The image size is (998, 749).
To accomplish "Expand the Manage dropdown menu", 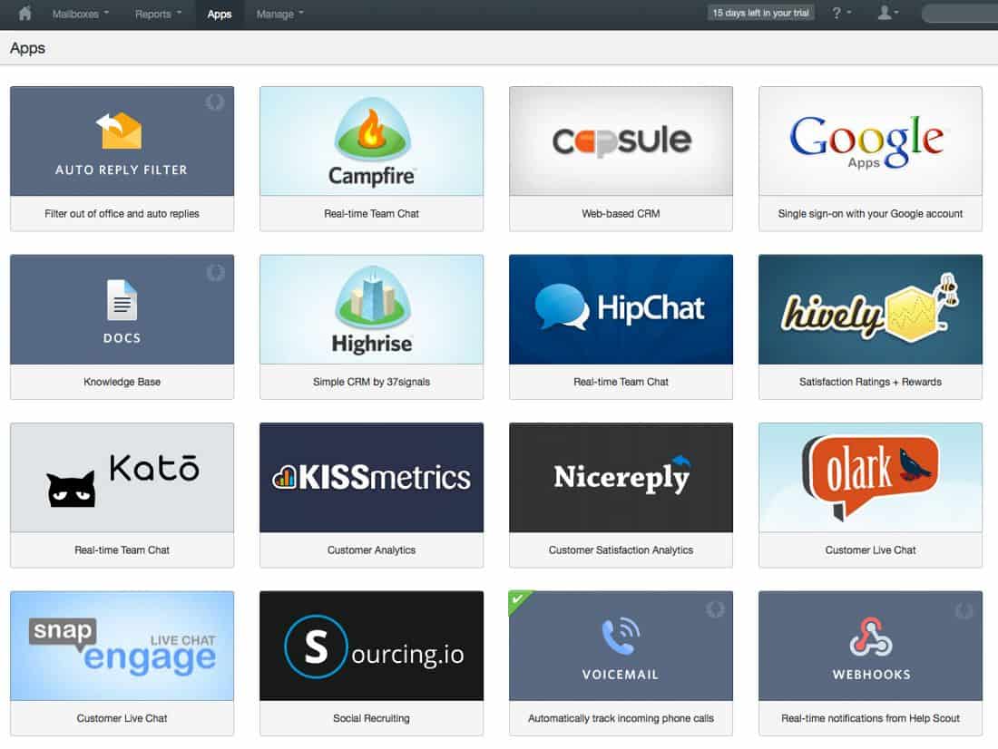I will click(x=280, y=14).
